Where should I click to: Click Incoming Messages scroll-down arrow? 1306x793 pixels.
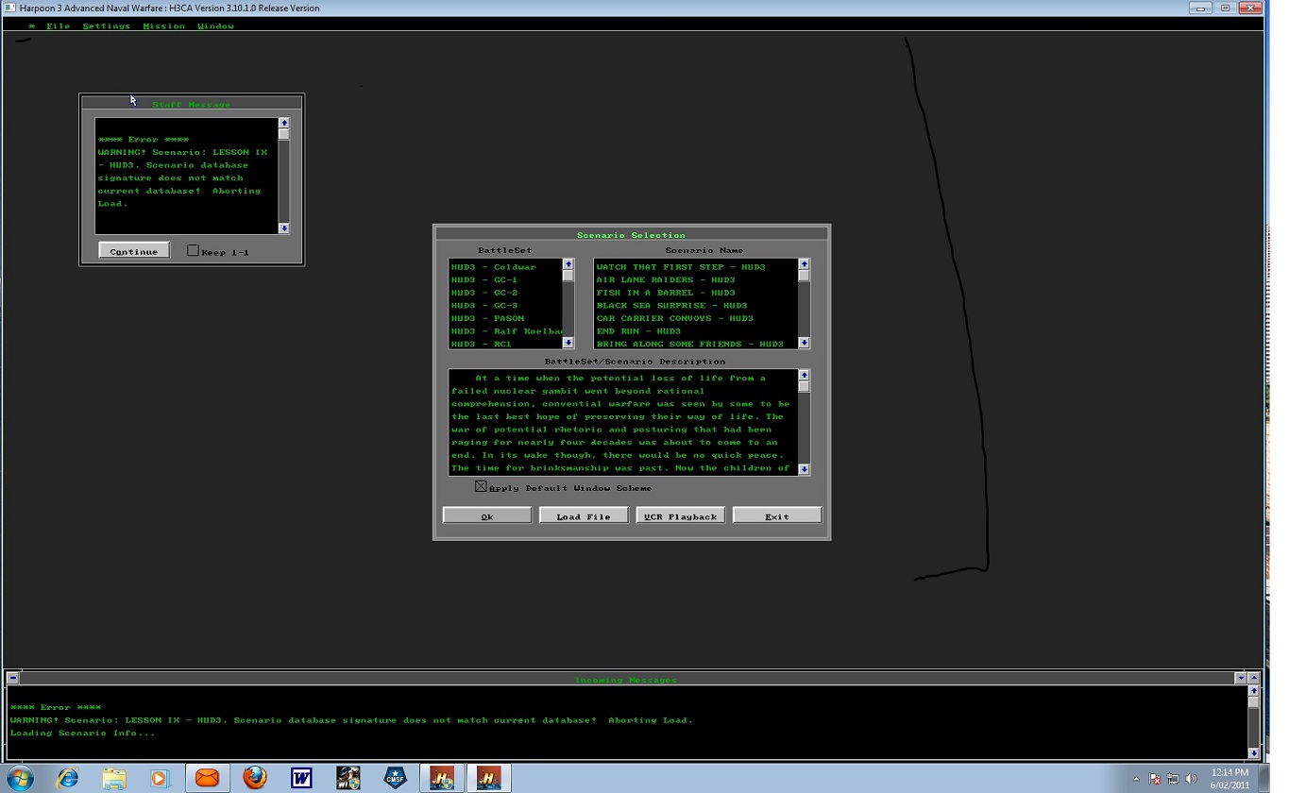tap(1253, 752)
